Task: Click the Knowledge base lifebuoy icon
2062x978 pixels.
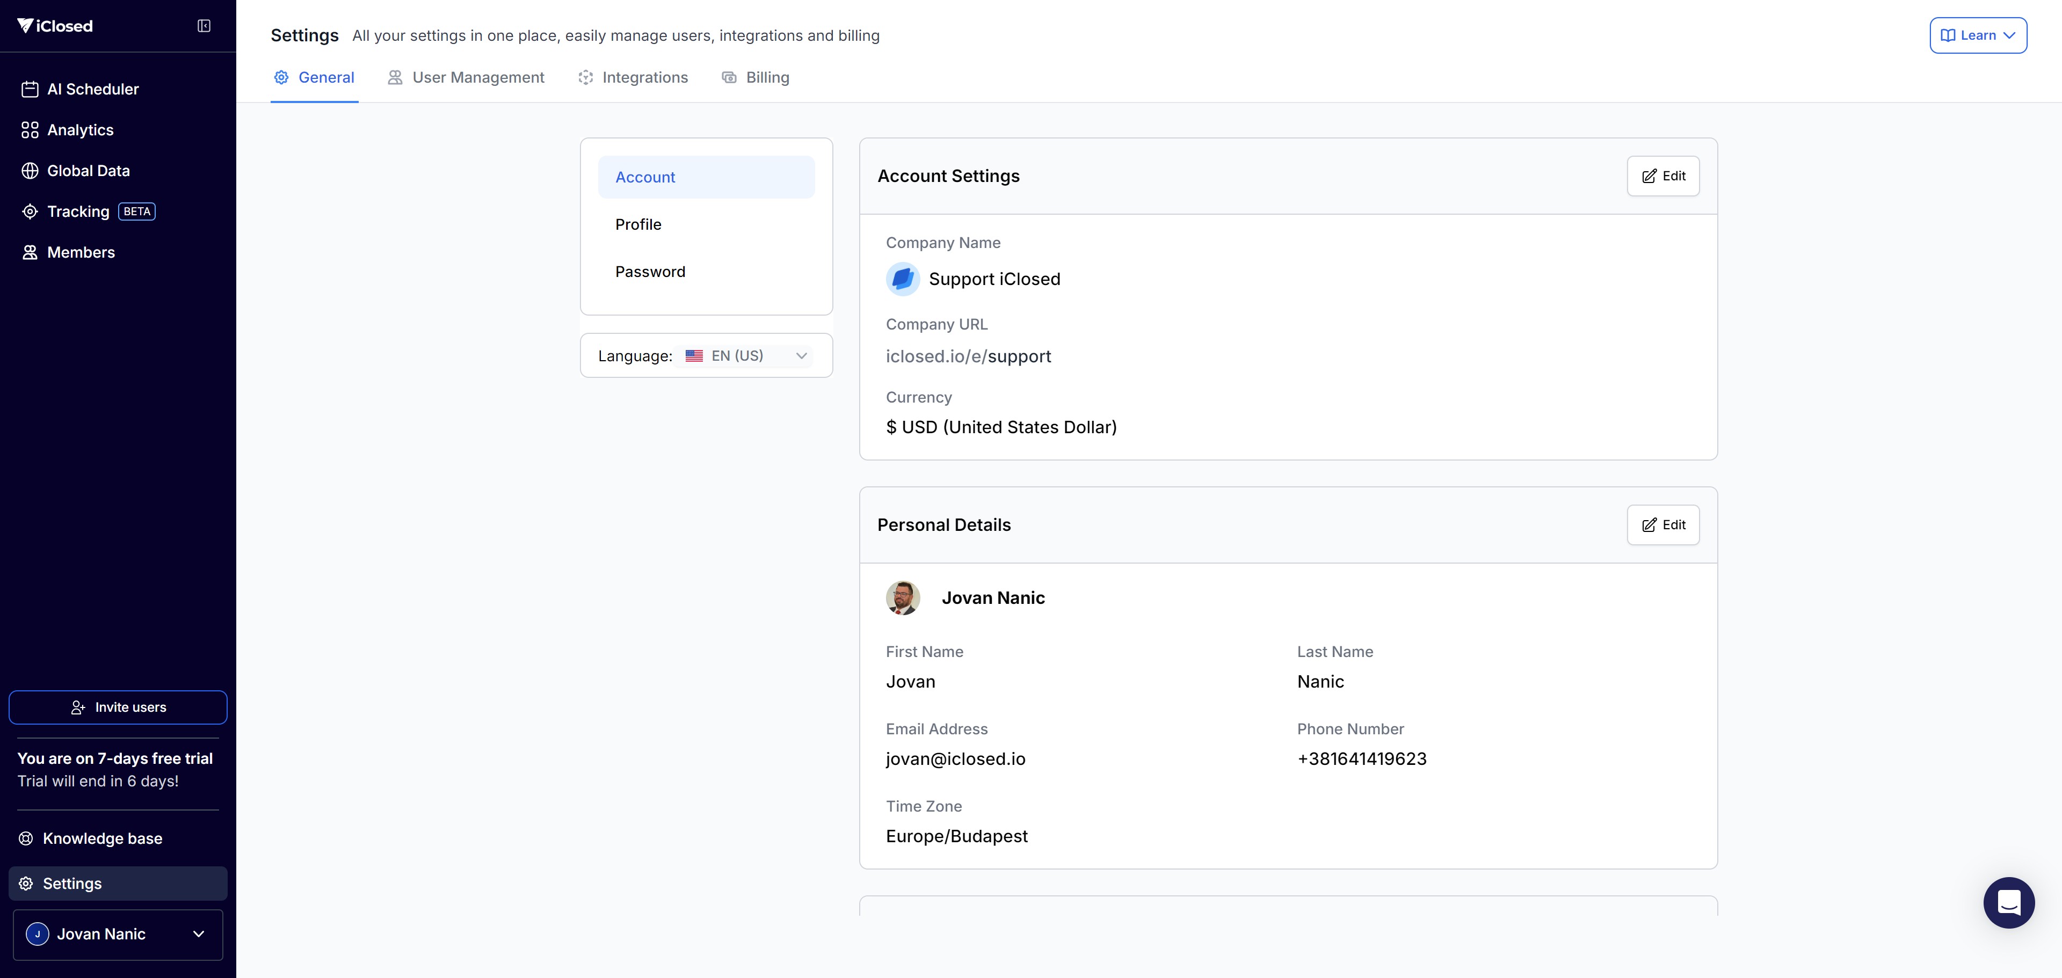Action: 26,839
